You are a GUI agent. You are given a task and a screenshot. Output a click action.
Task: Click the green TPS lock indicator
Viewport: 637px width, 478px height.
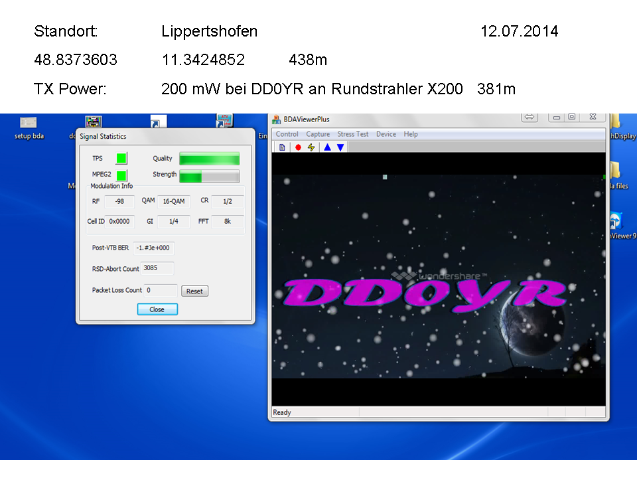(x=121, y=158)
